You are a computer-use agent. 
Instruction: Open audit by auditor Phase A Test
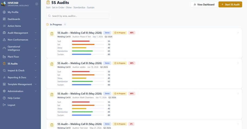pos(144,43)
